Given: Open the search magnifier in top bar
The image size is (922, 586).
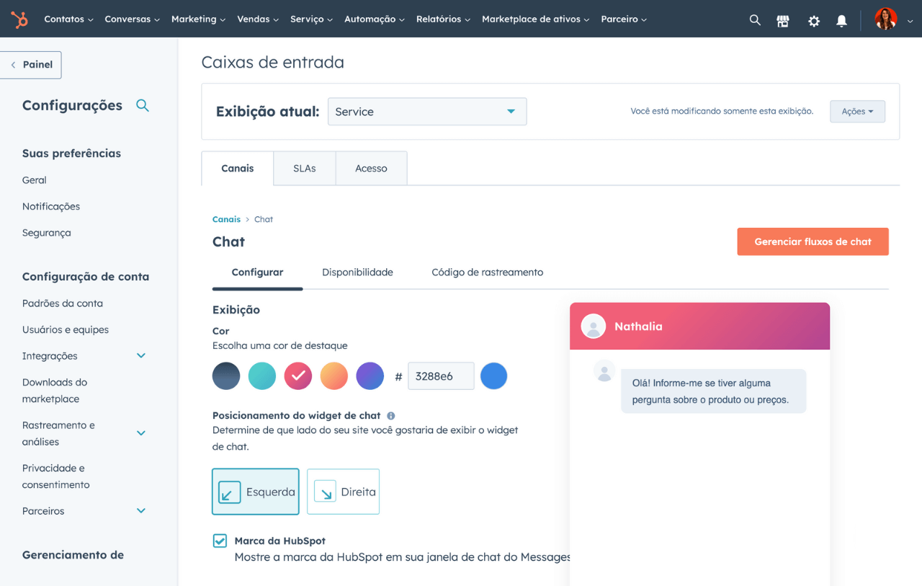Looking at the screenshot, I should point(755,20).
